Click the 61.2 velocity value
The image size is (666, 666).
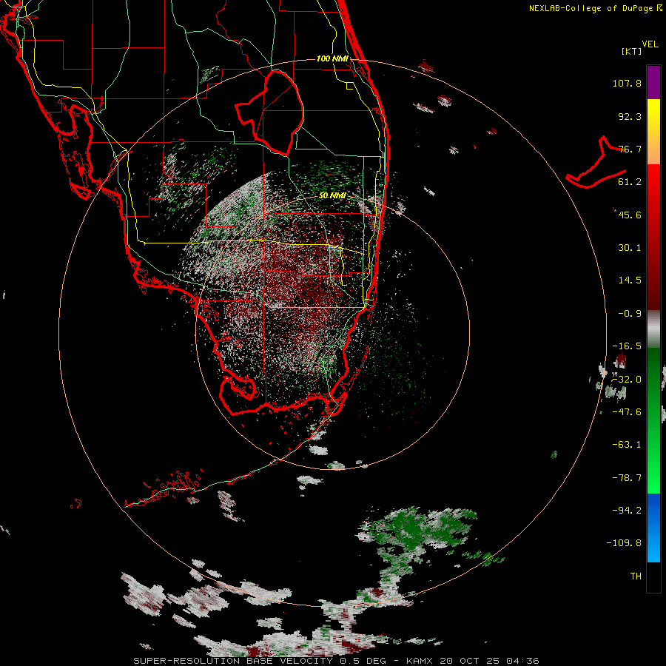(x=630, y=182)
